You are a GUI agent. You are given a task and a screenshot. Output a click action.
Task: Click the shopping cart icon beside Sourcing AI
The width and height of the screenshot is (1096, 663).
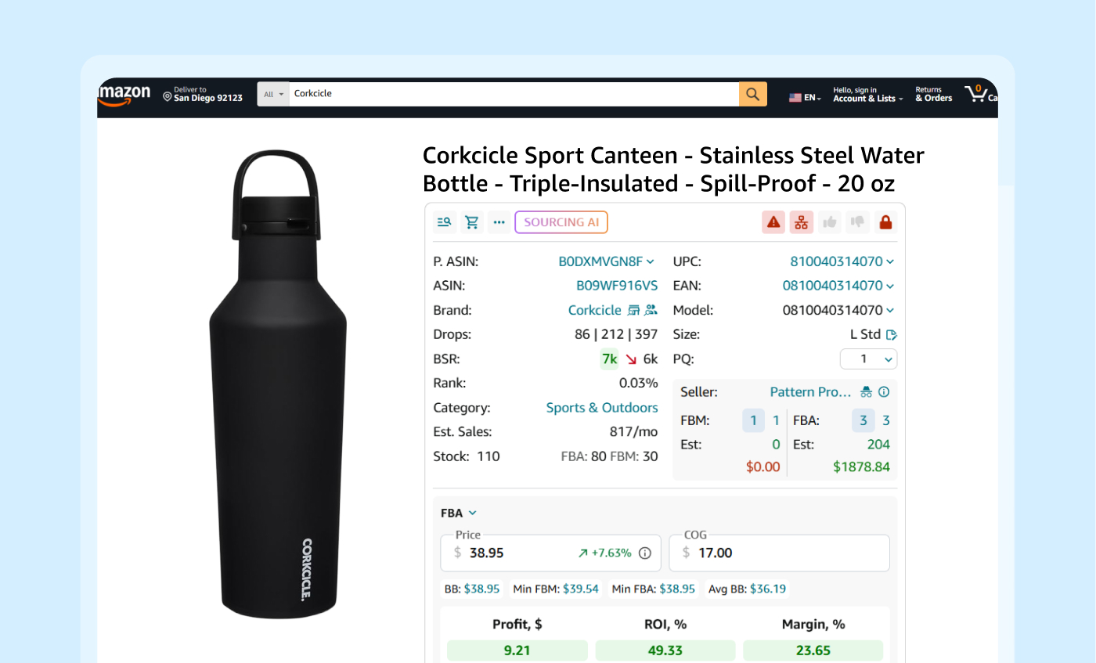(x=472, y=222)
